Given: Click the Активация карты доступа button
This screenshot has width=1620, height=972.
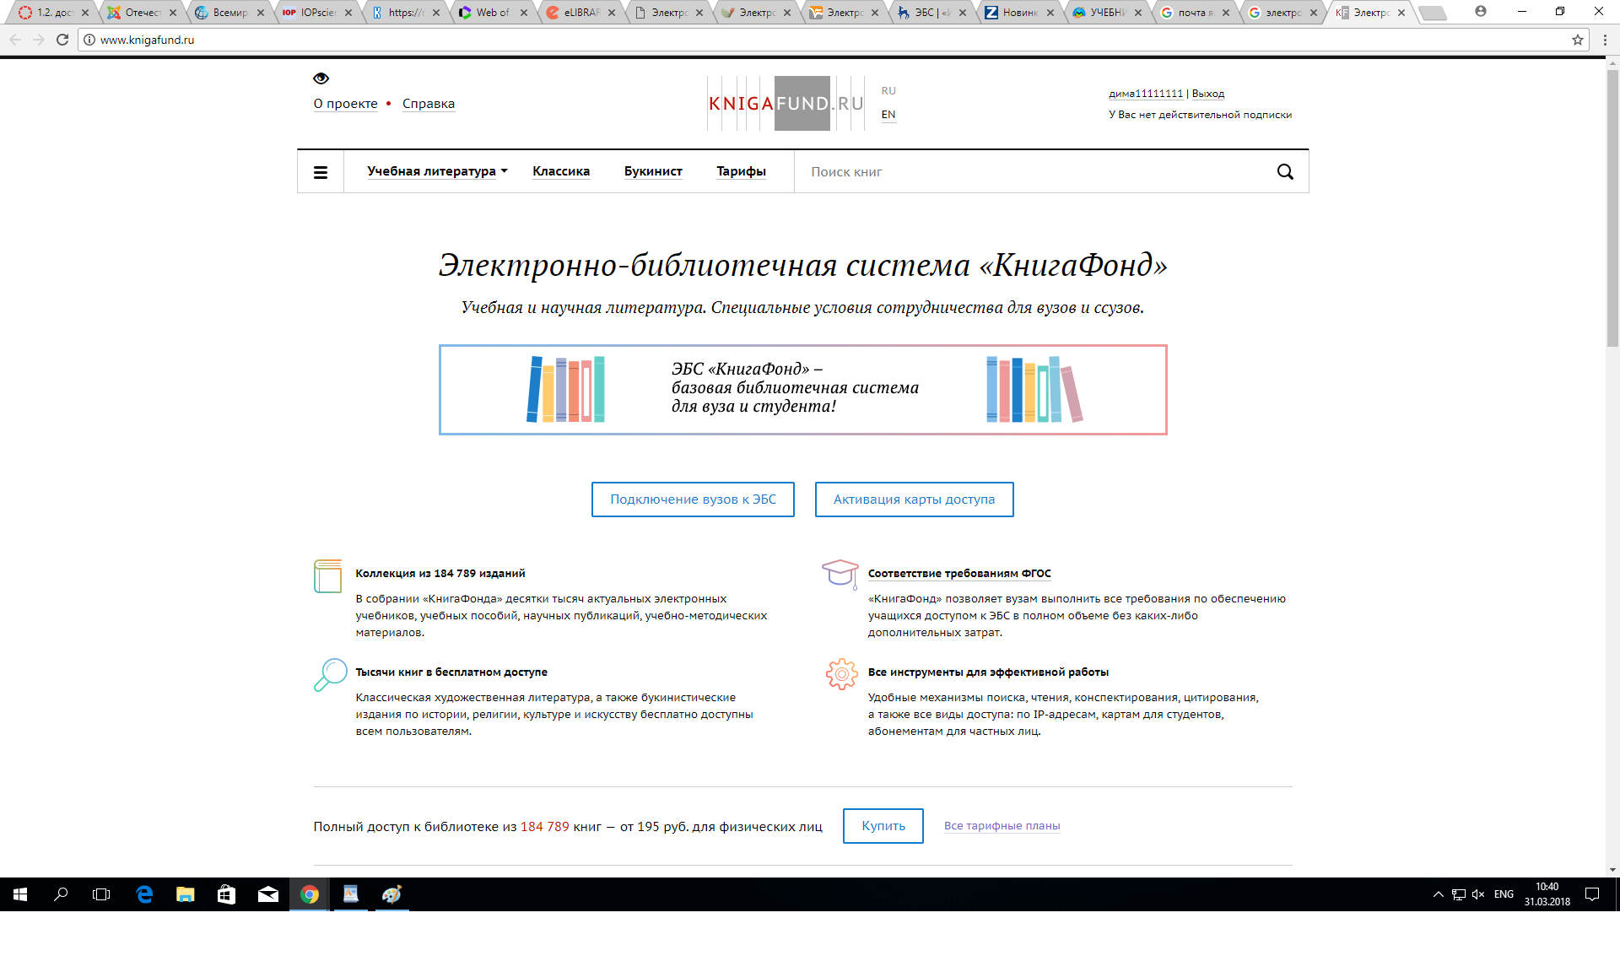Looking at the screenshot, I should [914, 499].
